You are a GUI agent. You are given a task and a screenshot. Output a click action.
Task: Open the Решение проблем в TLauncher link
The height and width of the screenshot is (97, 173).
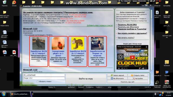coord(132,29)
